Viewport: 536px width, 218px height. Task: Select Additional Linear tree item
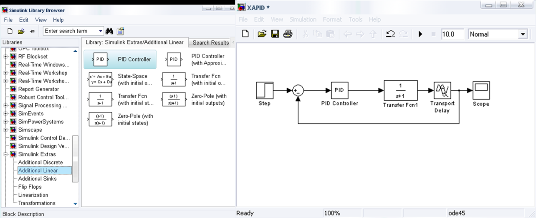[45, 171]
